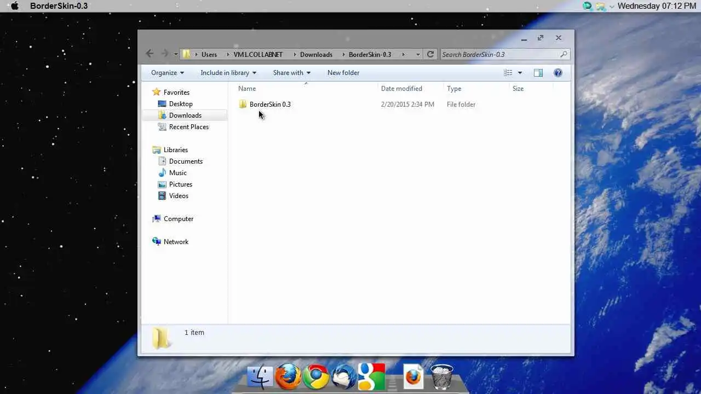The image size is (701, 394).
Task: Click the folder icon in address bar
Action: (186, 54)
